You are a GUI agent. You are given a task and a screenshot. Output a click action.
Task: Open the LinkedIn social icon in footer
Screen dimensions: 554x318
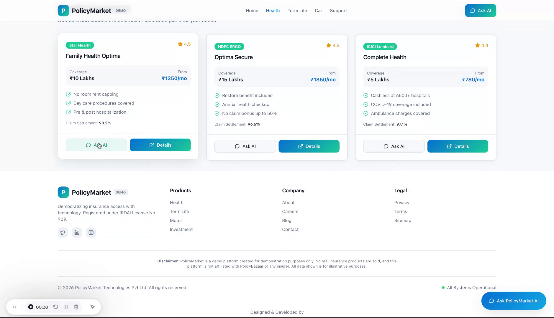click(77, 233)
